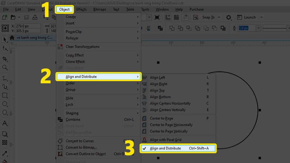Open the View menu
290x163 pixels.
click(32, 9)
